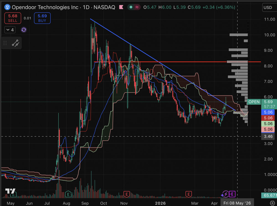Click the purple lightning bolt event icon
277x206 pixels.
(227, 194)
